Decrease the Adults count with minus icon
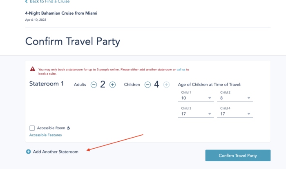The width and height of the screenshot is (286, 169). 94,85
